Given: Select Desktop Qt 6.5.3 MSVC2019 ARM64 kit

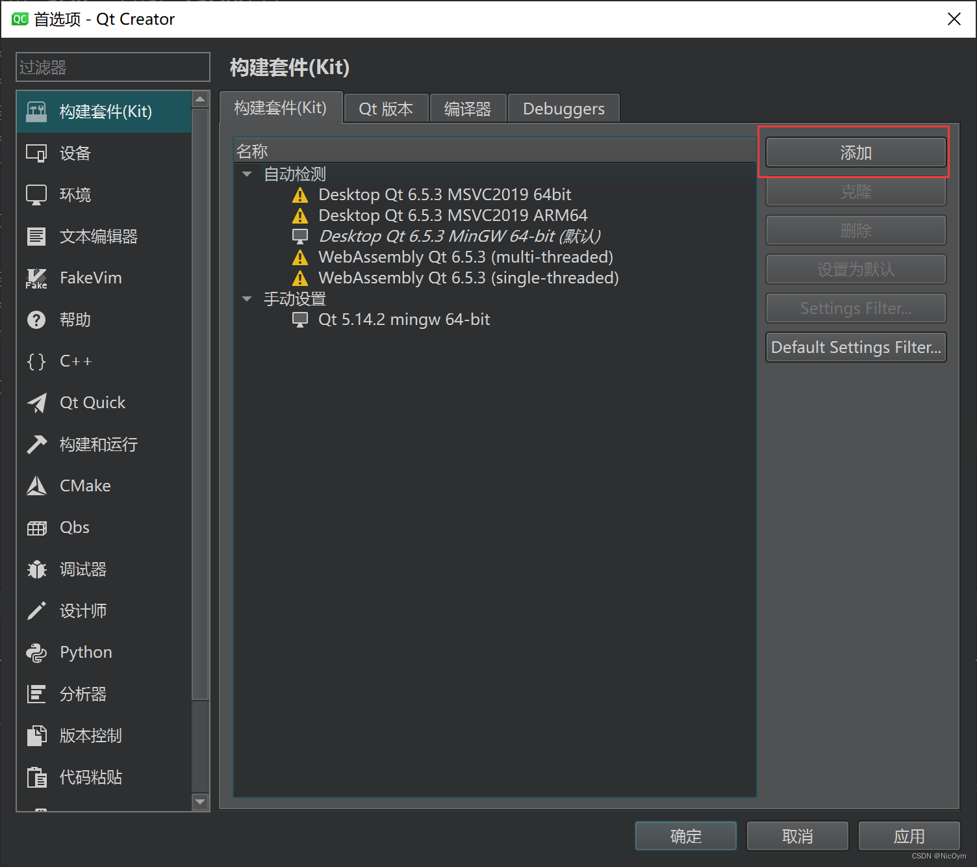Looking at the screenshot, I should [453, 216].
